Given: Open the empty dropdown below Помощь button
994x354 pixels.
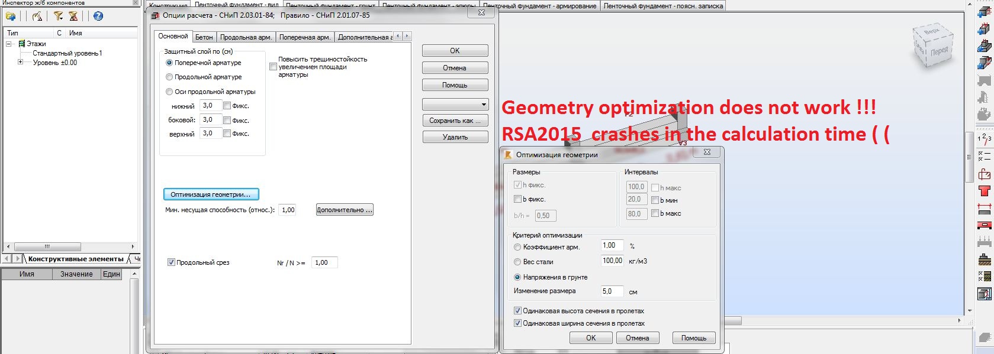Looking at the screenshot, I should 455,105.
